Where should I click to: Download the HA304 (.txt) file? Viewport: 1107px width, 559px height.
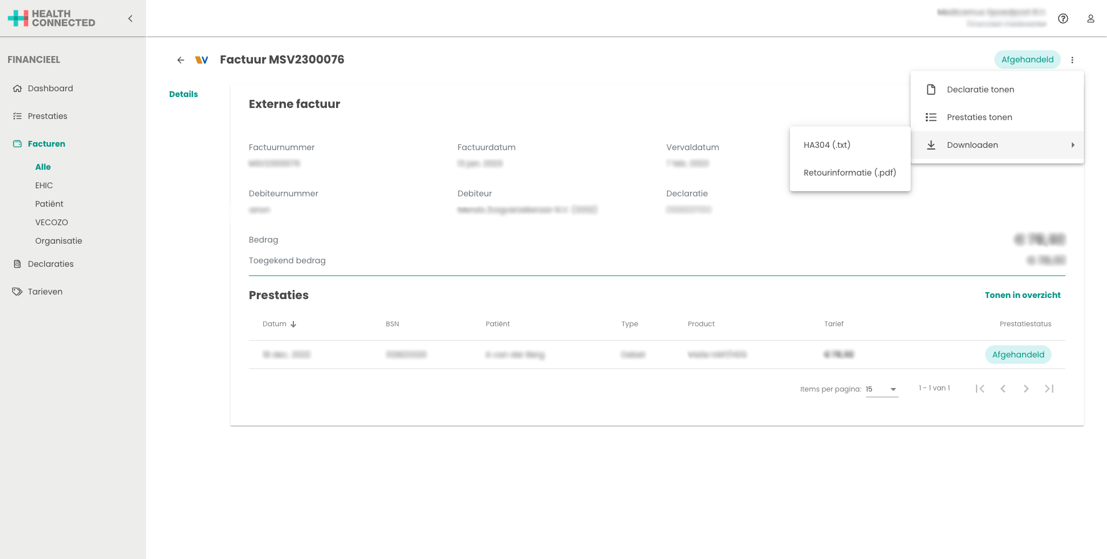(x=827, y=145)
